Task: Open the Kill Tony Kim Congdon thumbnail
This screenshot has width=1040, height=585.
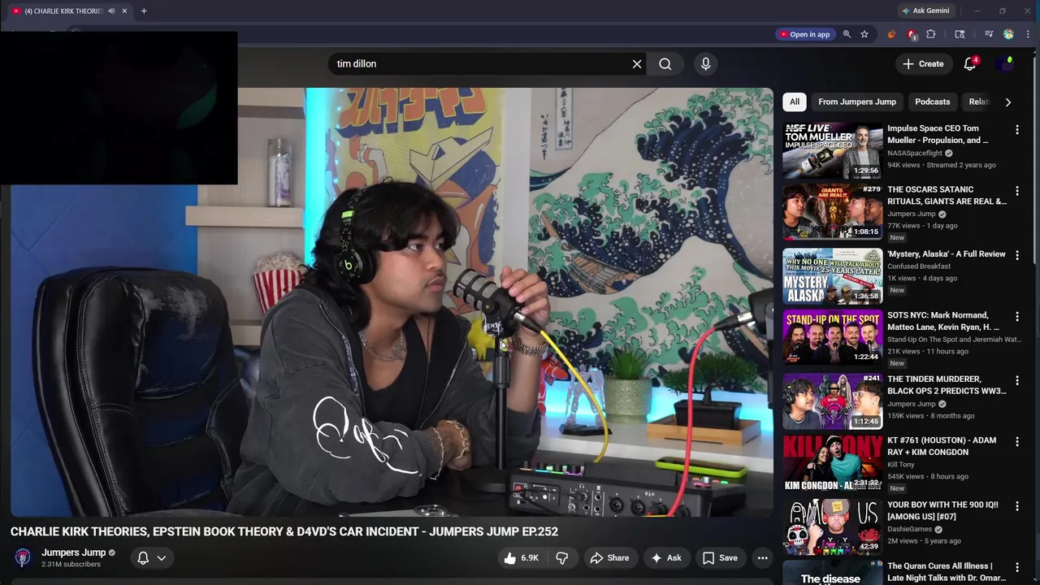Action: click(832, 462)
